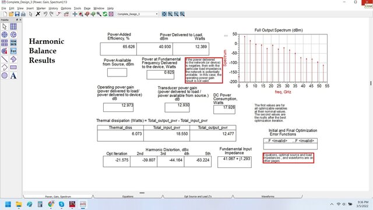Viewport: 373px width, 210px height.
Task: Undo the last action
Action: (x=45, y=14)
